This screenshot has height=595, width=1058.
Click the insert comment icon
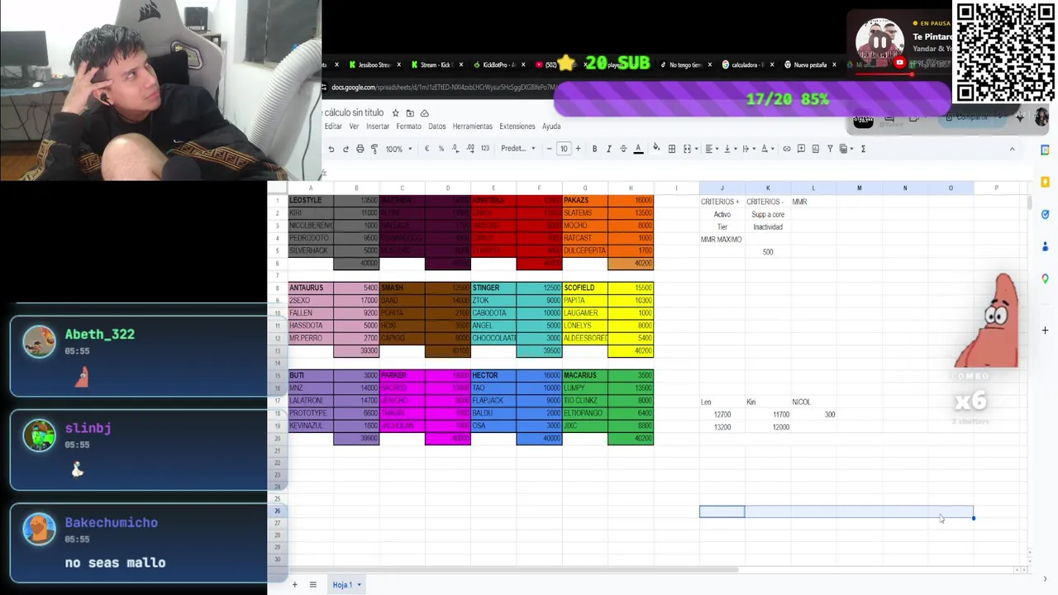801,149
